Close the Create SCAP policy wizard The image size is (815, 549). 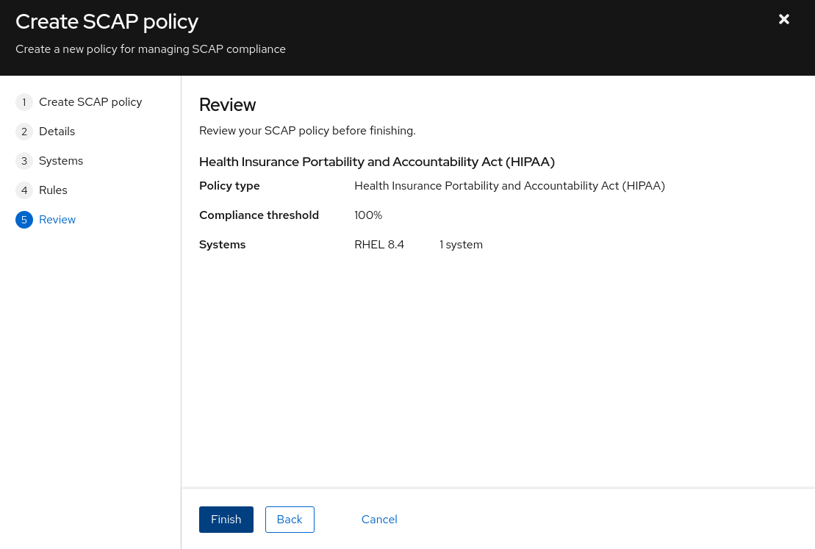coord(784,20)
